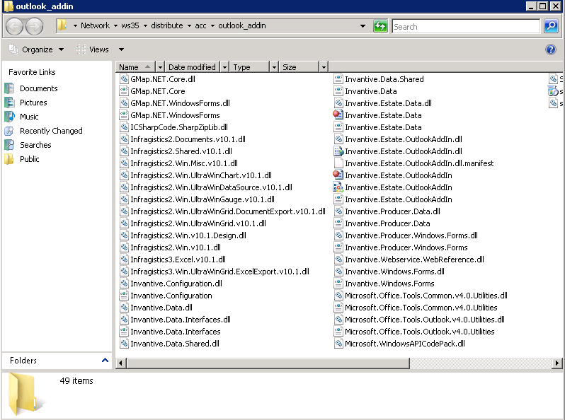The image size is (565, 420).
Task: Select icon of Invantive.Configuration config file
Action: pos(124,296)
